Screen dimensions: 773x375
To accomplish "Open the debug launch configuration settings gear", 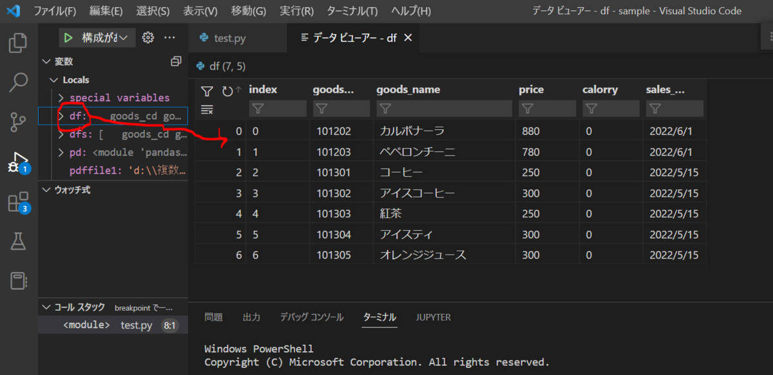I will point(148,37).
